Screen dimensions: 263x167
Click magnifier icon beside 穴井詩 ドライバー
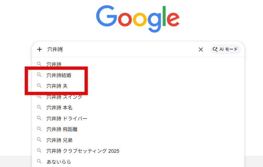[x=39, y=118]
